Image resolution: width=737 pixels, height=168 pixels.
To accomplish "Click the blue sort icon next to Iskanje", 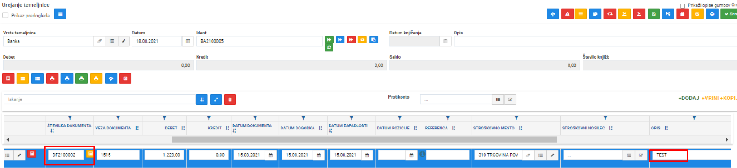I will 202,99.
